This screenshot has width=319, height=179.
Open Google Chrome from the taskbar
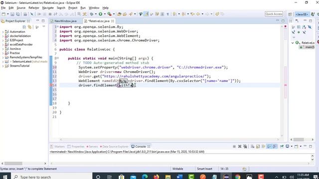click(x=237, y=177)
